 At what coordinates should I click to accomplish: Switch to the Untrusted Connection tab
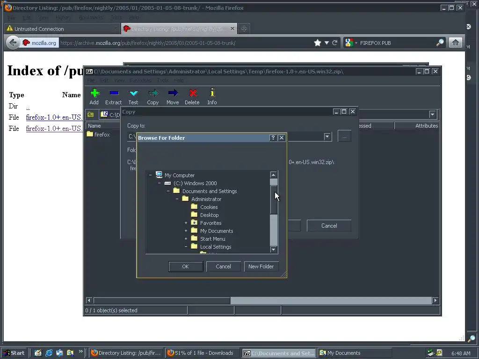tap(62, 29)
